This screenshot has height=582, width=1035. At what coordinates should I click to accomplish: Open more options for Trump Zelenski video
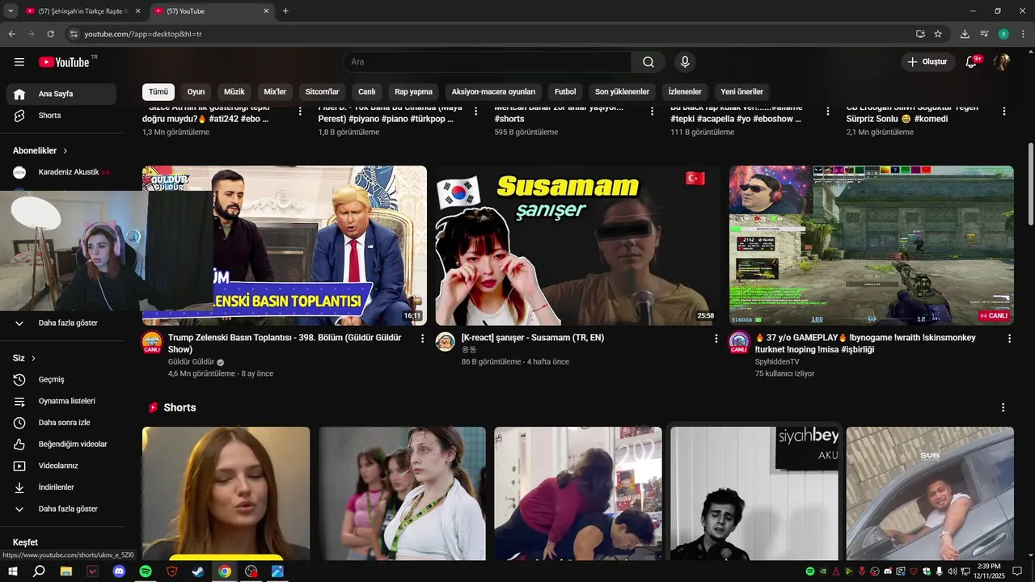click(x=422, y=339)
